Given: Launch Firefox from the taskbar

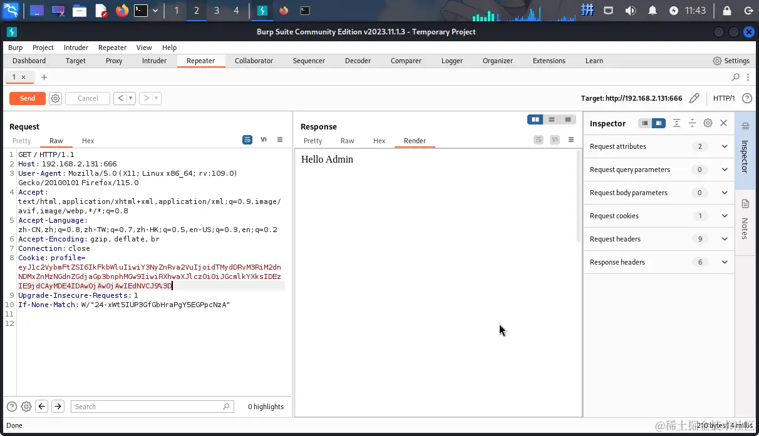Looking at the screenshot, I should click(x=122, y=11).
